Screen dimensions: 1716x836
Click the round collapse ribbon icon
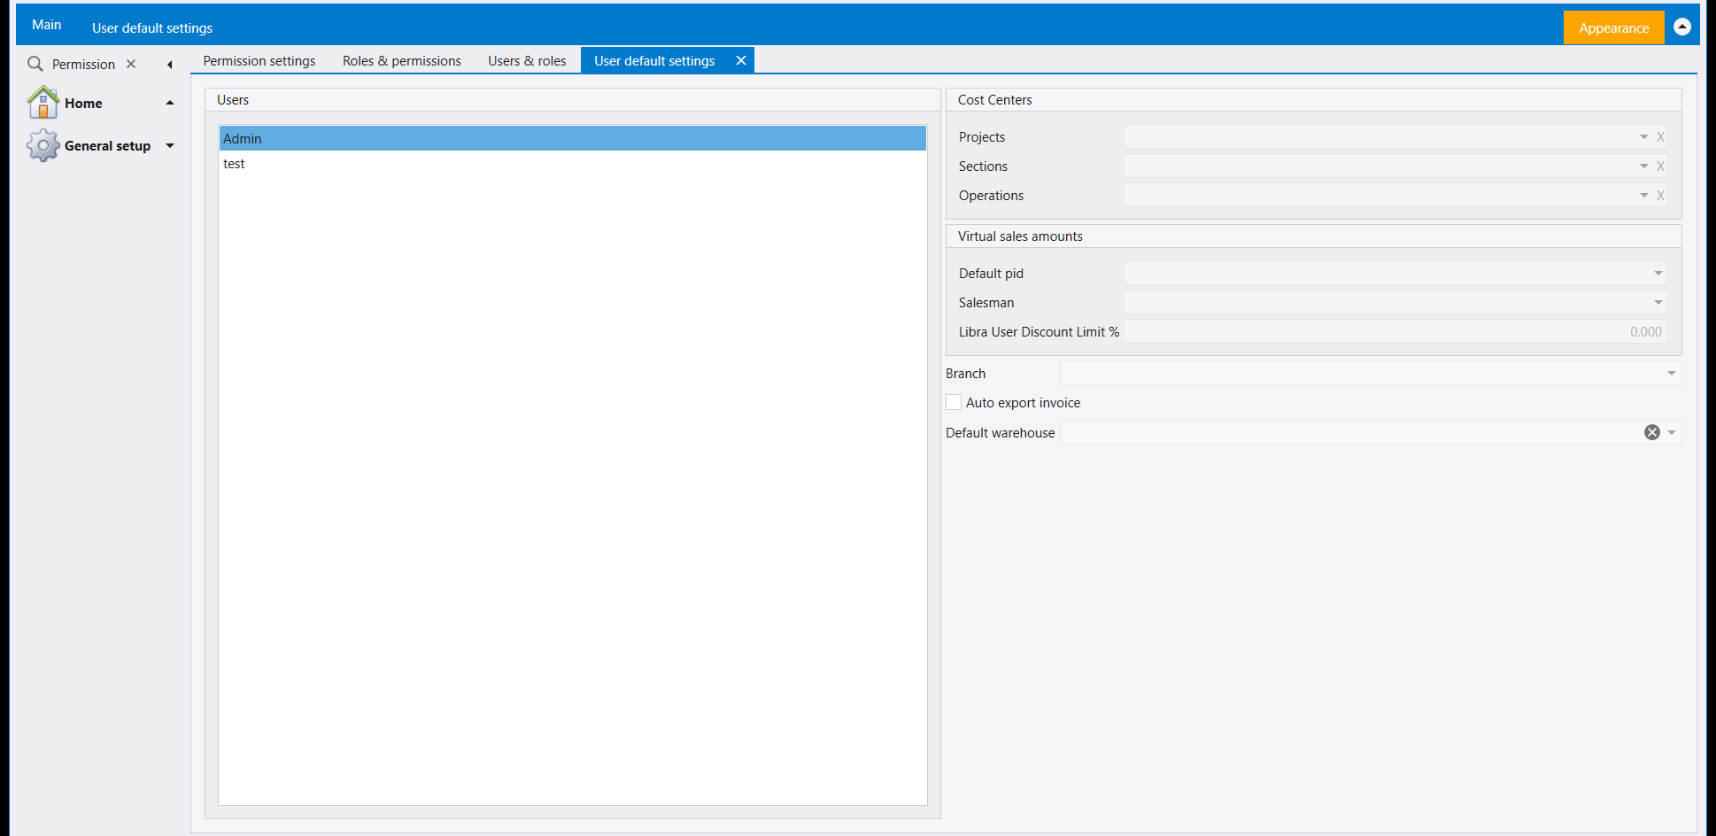coord(1682,27)
